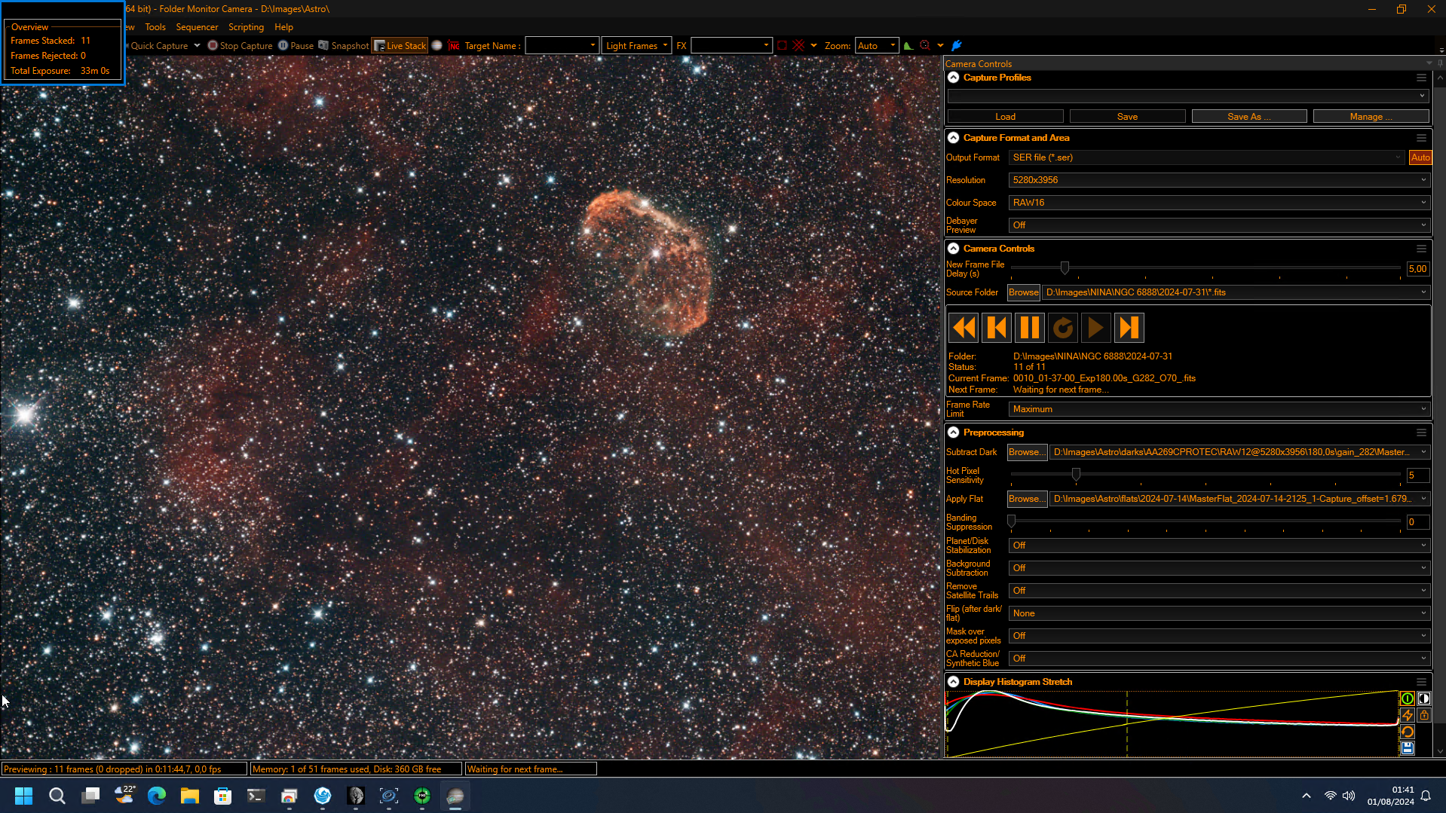Open the Background Subtraction dropdown
The width and height of the screenshot is (1446, 813).
click(x=1219, y=568)
